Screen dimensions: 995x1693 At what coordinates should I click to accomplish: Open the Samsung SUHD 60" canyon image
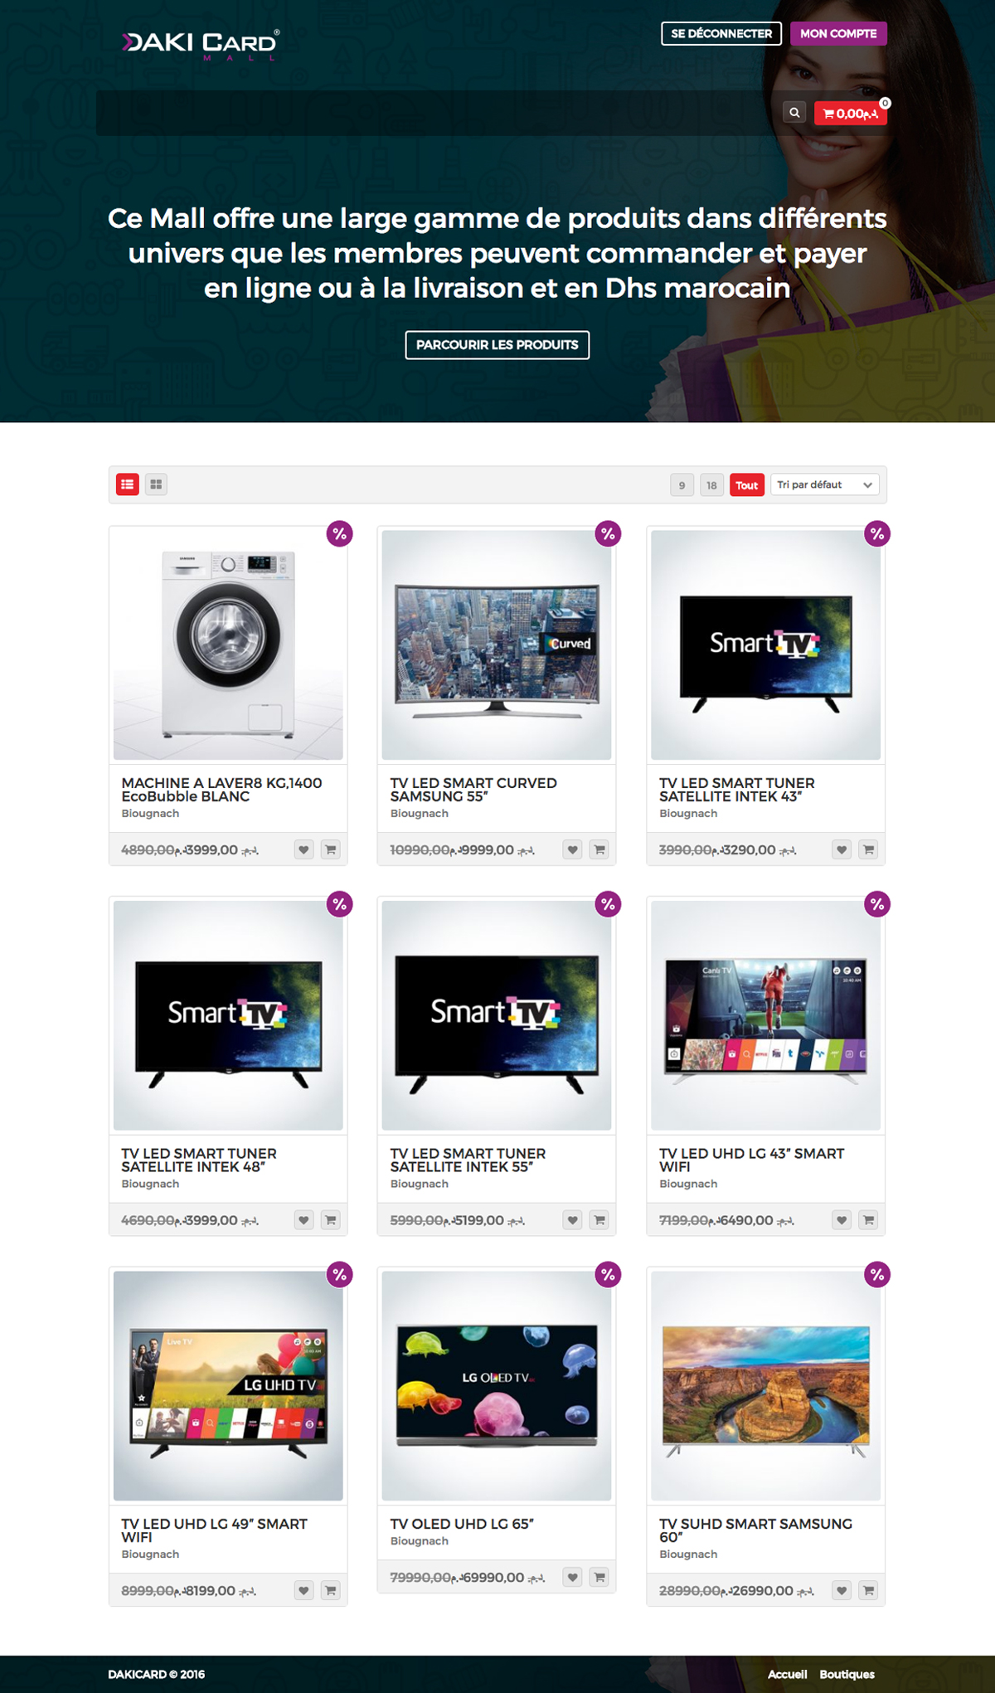[766, 1385]
